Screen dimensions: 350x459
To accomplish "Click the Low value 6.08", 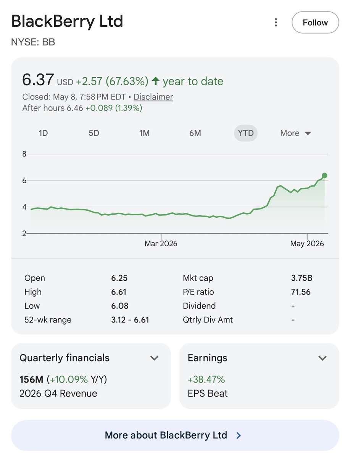I will (119, 306).
